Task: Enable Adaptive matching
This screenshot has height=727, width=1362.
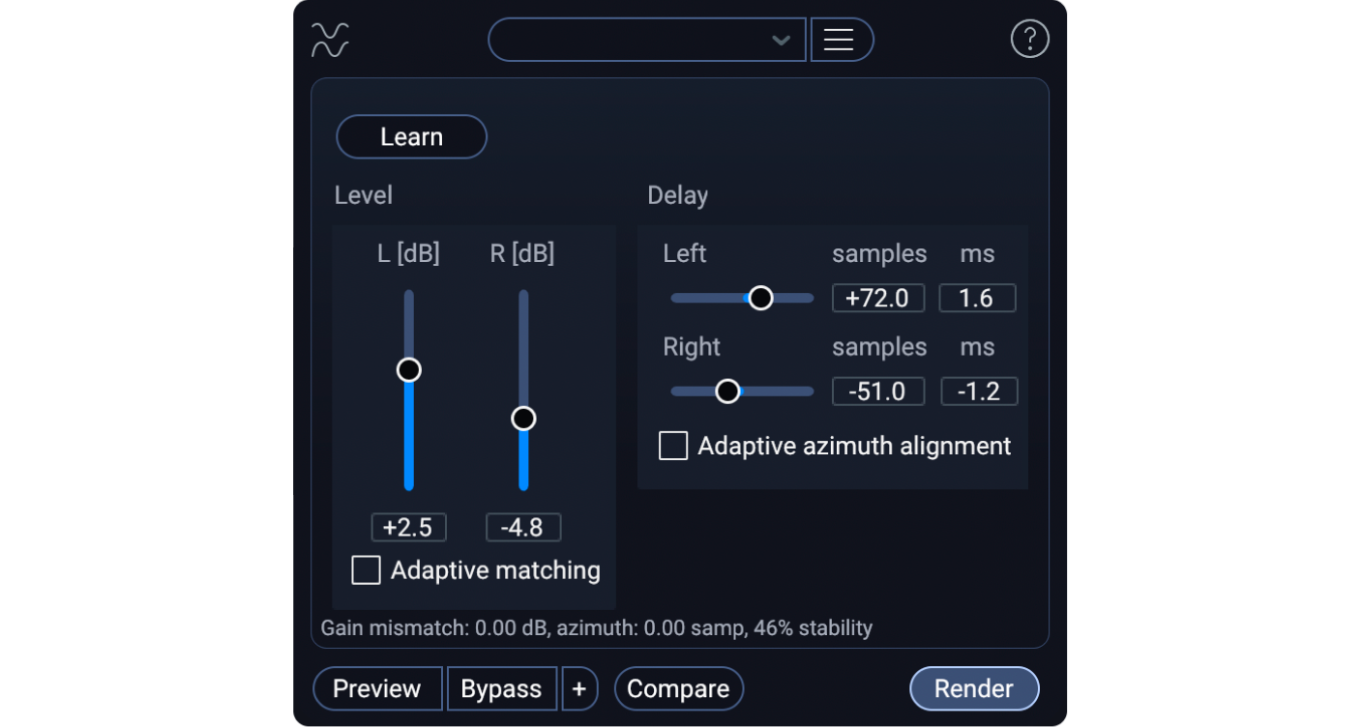Action: [366, 570]
